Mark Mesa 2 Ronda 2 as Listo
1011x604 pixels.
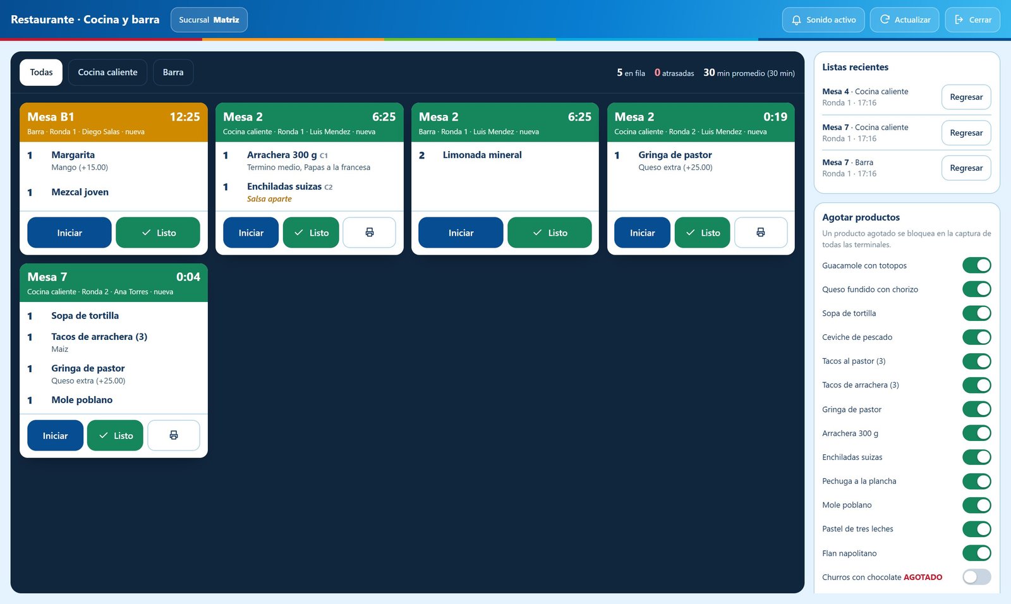click(x=703, y=233)
